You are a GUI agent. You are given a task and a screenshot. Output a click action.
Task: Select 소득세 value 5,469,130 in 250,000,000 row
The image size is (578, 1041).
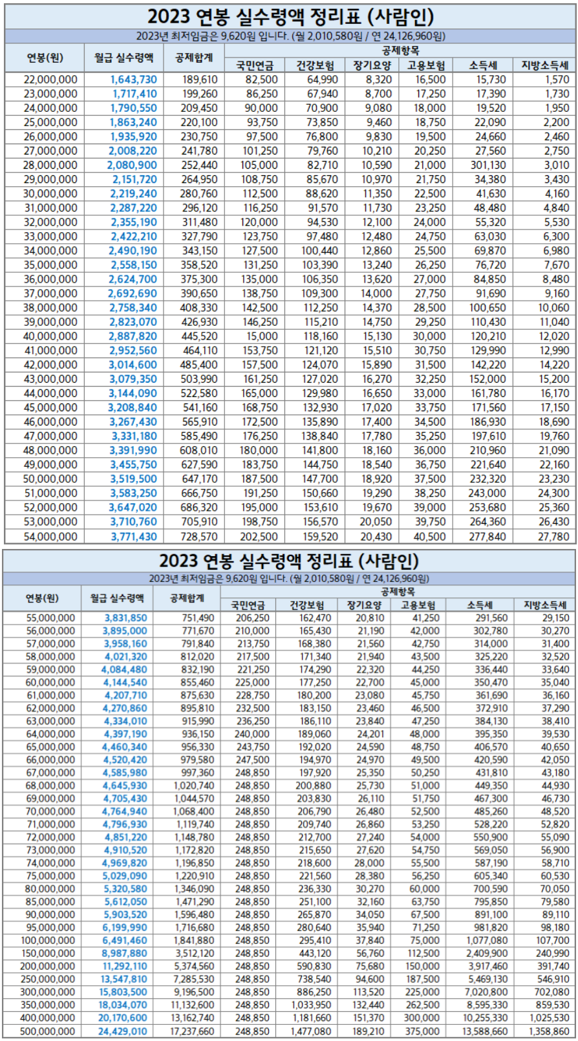pyautogui.click(x=487, y=980)
